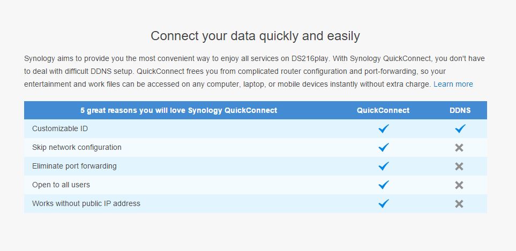This screenshot has width=516, height=251.
Task: Open the Learn more link
Action: coord(453,84)
